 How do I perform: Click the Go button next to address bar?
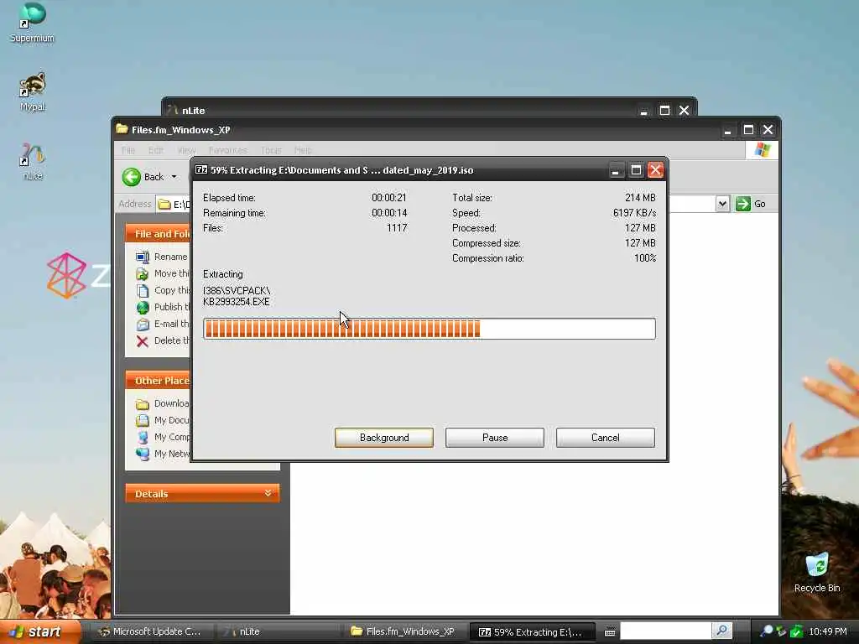[x=751, y=204]
